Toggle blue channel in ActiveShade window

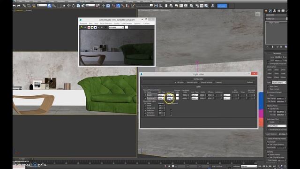[x=95, y=27]
